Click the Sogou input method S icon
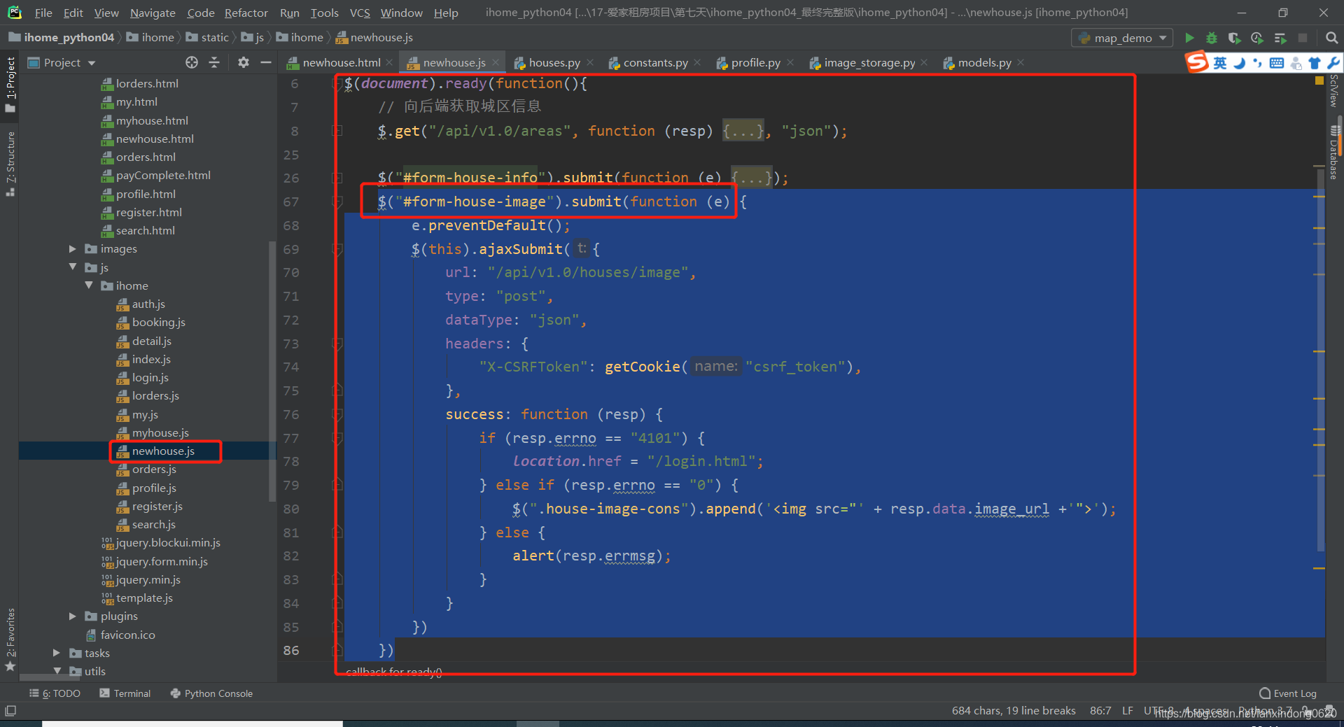Screen dimensions: 1344x727 click(x=1197, y=62)
